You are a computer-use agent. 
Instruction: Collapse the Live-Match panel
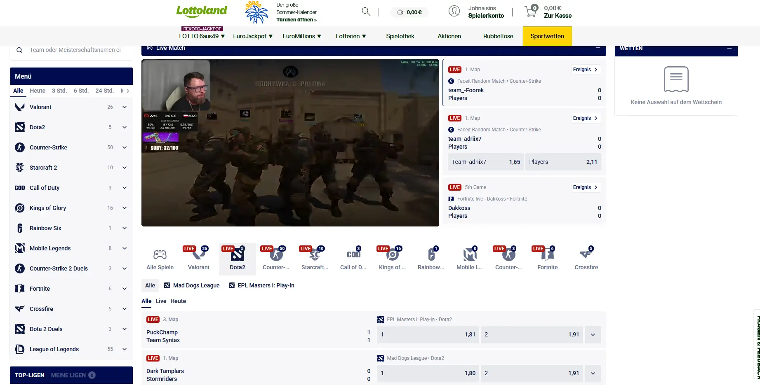tap(598, 48)
